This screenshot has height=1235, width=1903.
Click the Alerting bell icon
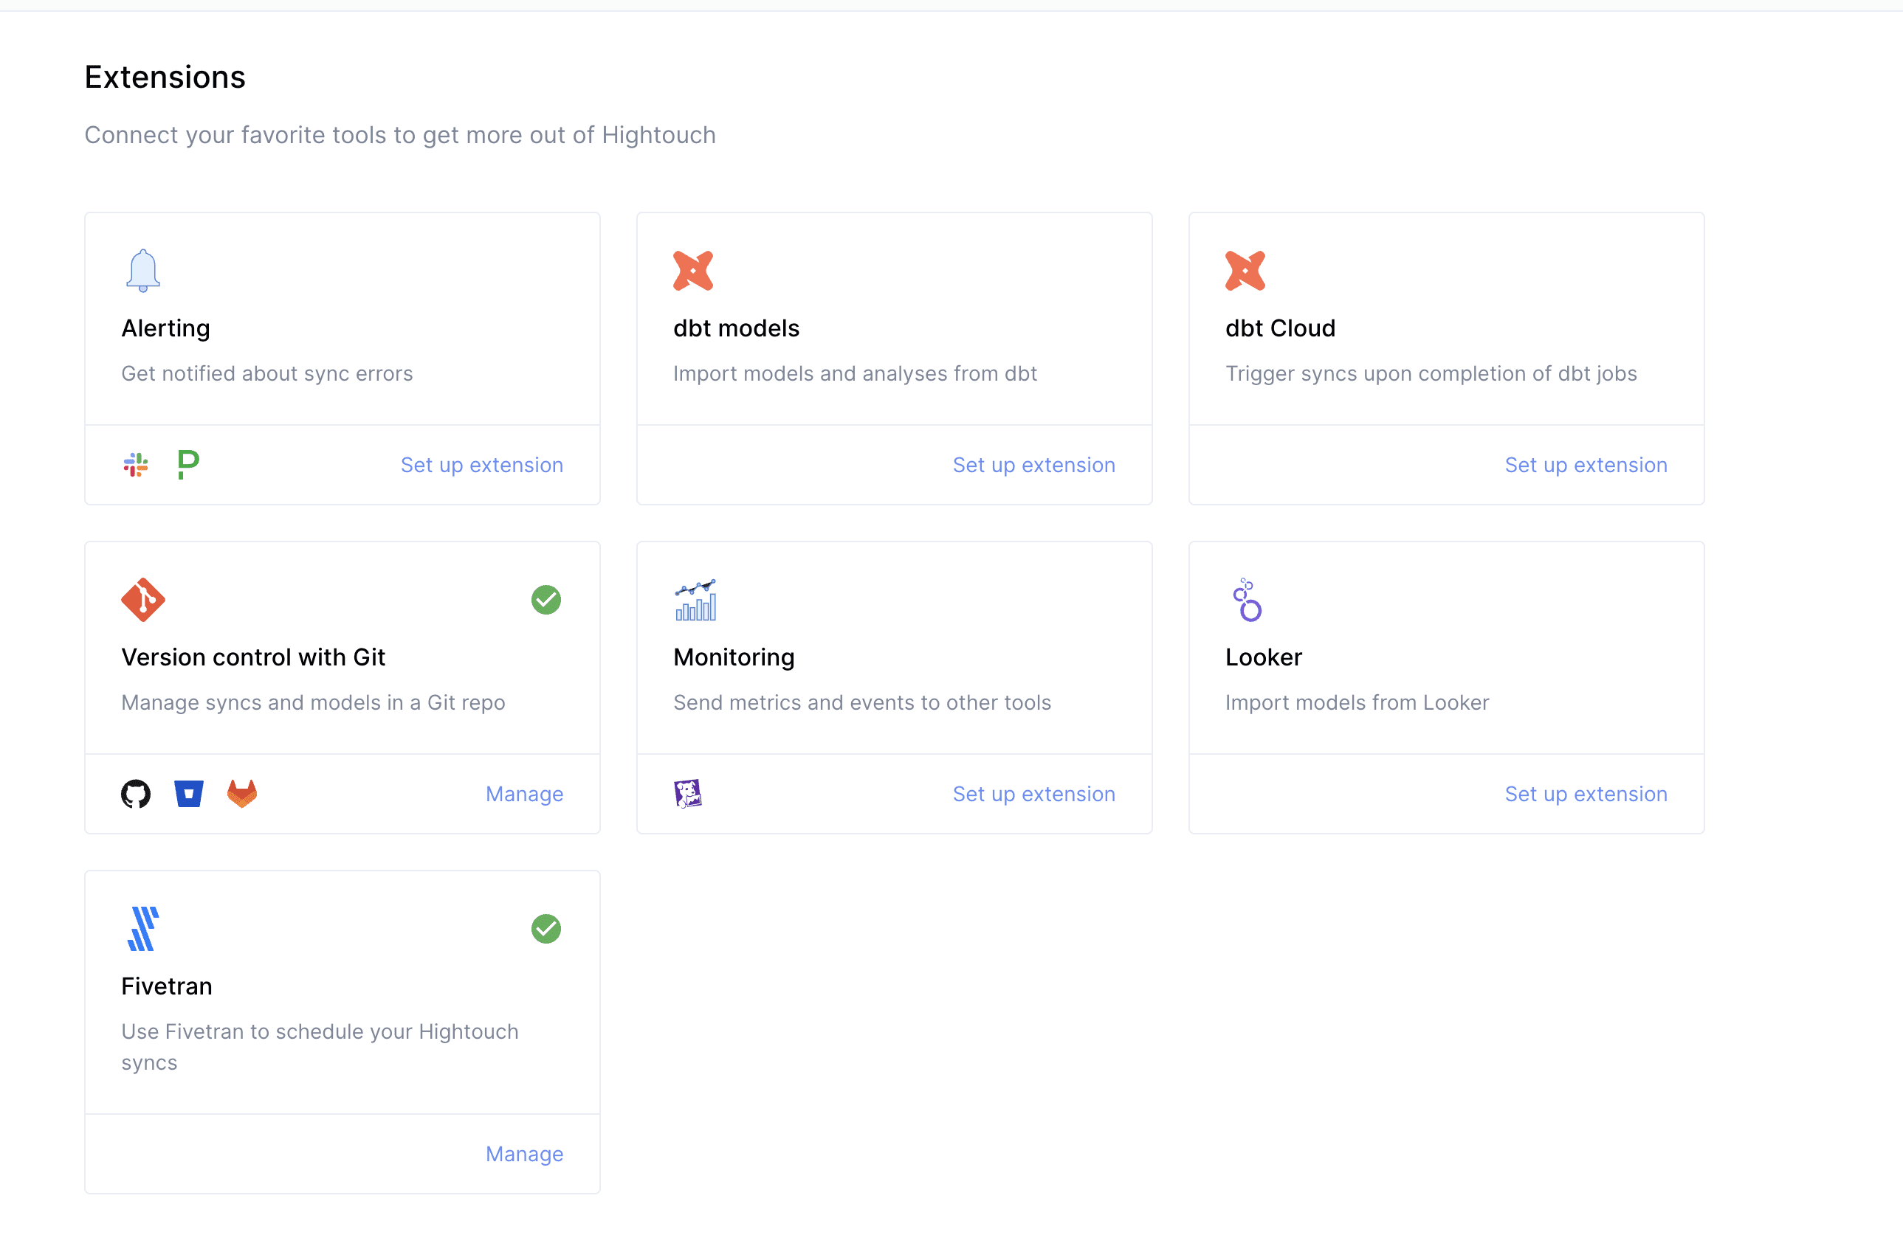143,270
